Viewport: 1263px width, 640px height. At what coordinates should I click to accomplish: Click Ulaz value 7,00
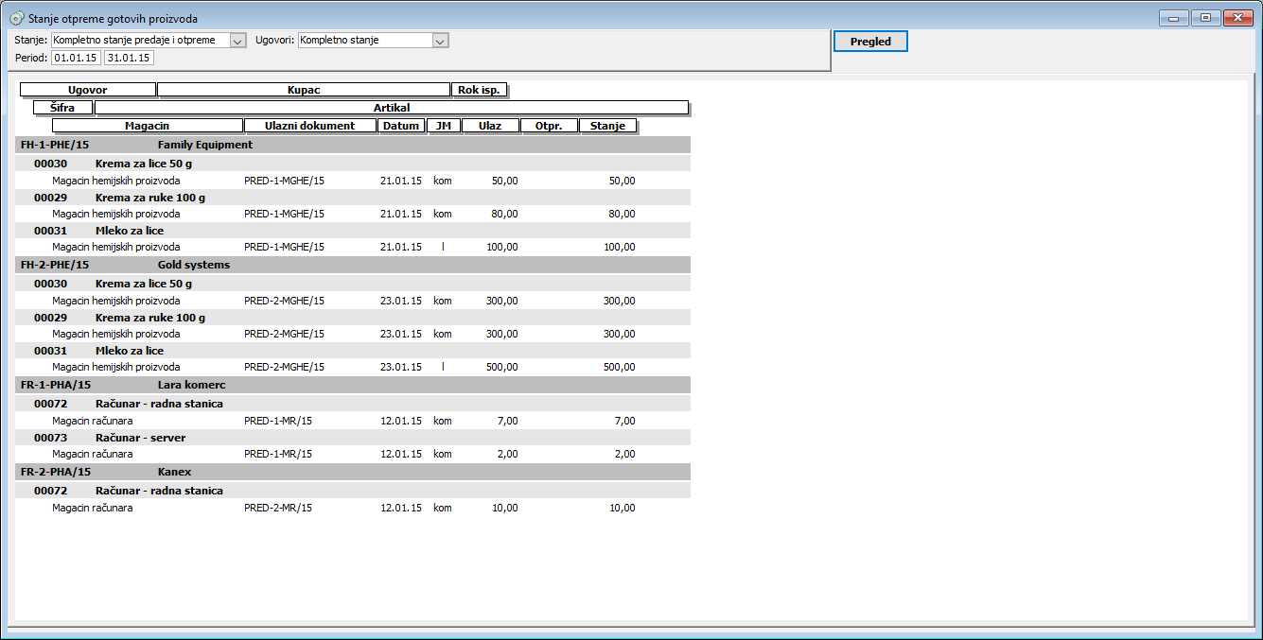point(508,421)
